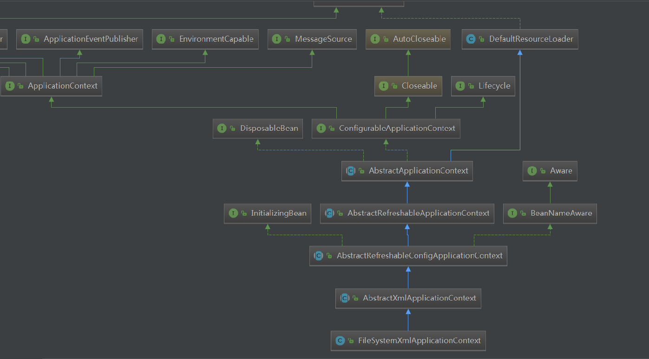Click the public lock icon on the AbstractApplicationContext node
Screen dimensions: 649x359
(x=362, y=172)
